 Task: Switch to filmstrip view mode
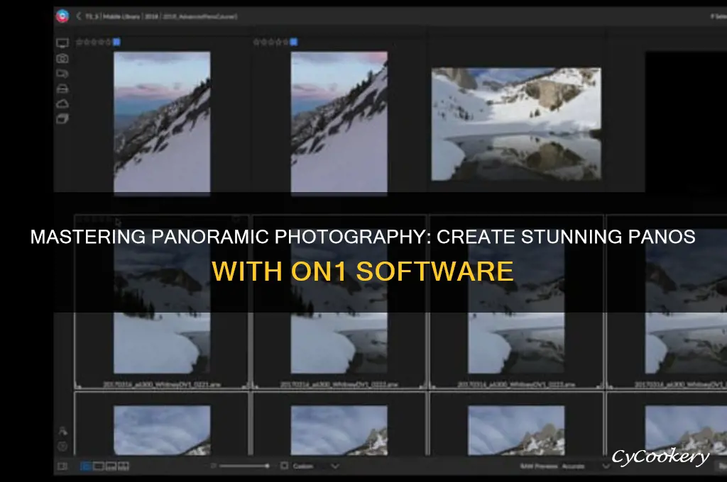tap(111, 466)
